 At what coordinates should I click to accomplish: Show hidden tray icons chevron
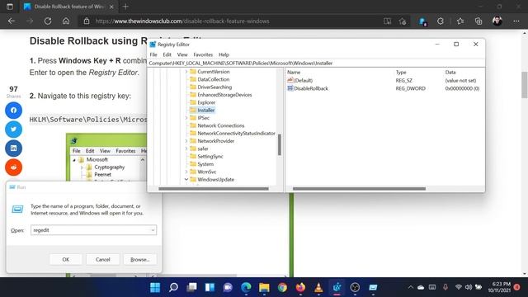(x=411, y=287)
